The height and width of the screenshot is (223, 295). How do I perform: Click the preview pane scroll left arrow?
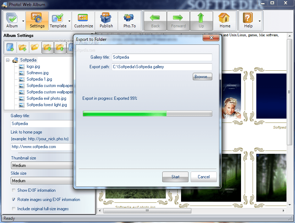coord(100,211)
